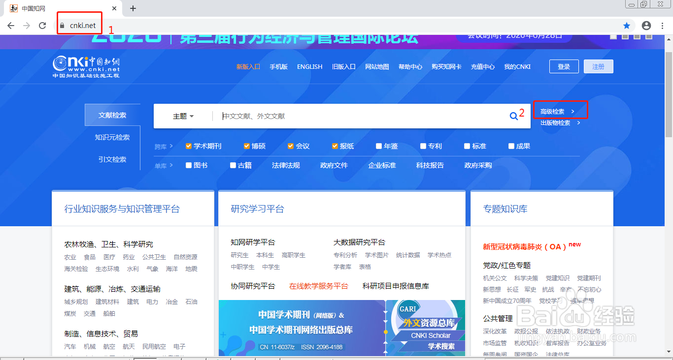
Task: Switch to the 引文检索 tab
Action: pos(112,159)
